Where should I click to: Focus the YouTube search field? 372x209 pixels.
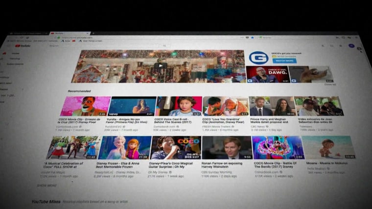(103, 46)
